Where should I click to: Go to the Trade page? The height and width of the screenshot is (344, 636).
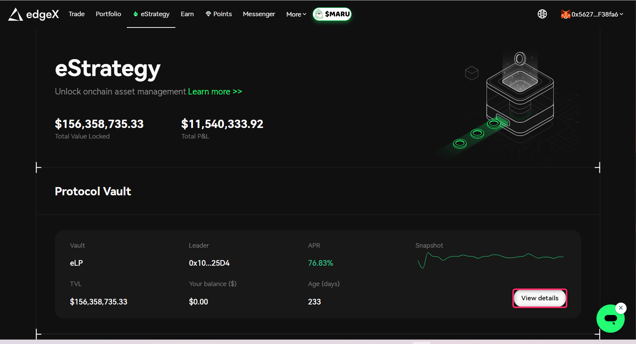(76, 14)
